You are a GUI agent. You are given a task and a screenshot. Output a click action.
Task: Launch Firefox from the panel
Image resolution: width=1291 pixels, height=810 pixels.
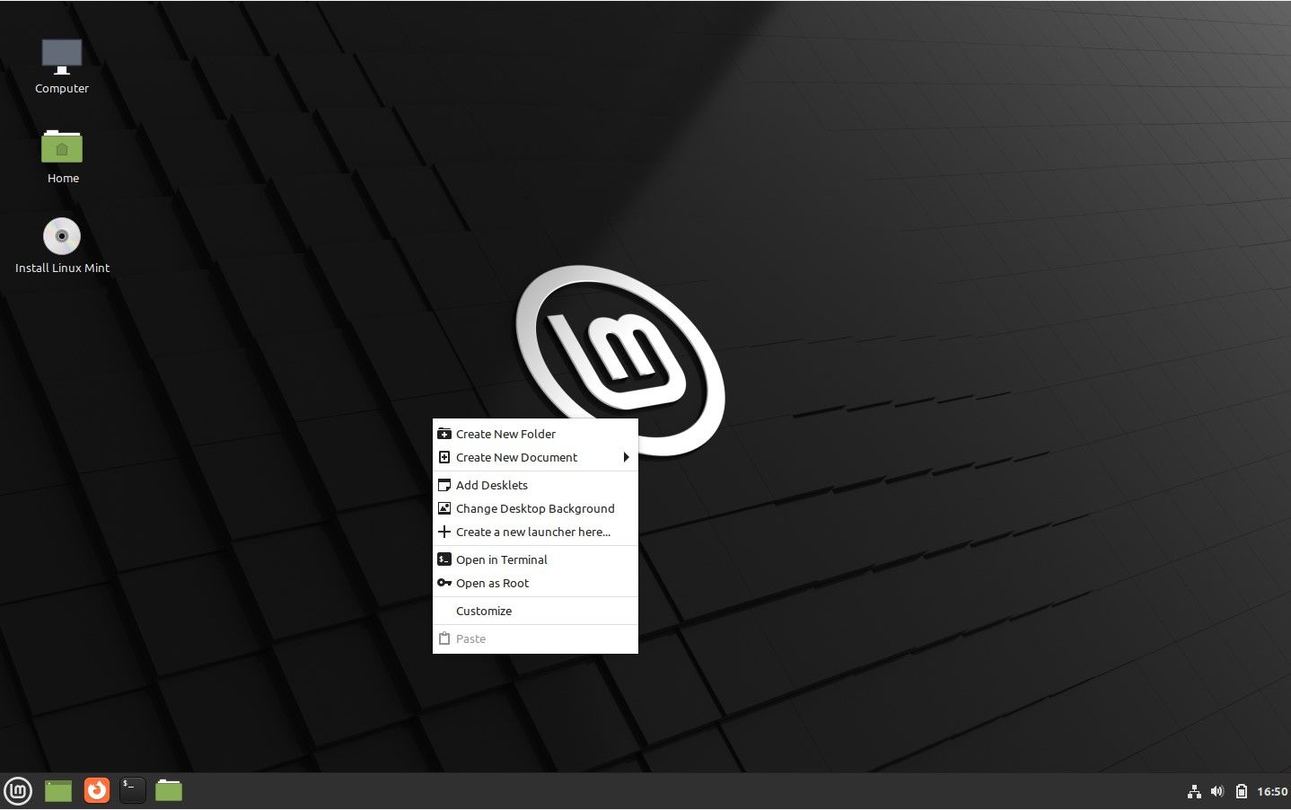pos(97,790)
